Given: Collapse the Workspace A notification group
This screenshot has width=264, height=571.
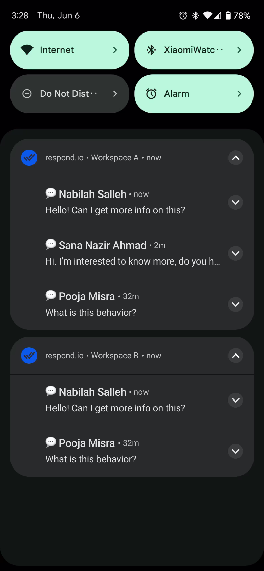Looking at the screenshot, I should [236, 158].
